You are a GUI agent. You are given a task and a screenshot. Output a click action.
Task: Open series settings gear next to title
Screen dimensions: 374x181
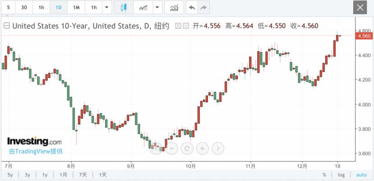pyautogui.click(x=186, y=26)
